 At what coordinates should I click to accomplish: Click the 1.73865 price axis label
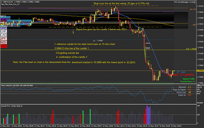[x=200, y=83]
